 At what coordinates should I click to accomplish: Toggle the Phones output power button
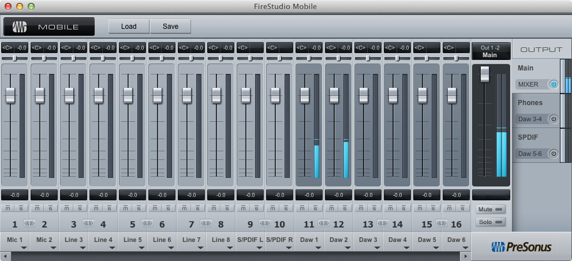pos(554,119)
